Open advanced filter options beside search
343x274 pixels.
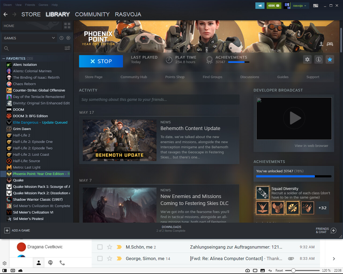click(67, 48)
